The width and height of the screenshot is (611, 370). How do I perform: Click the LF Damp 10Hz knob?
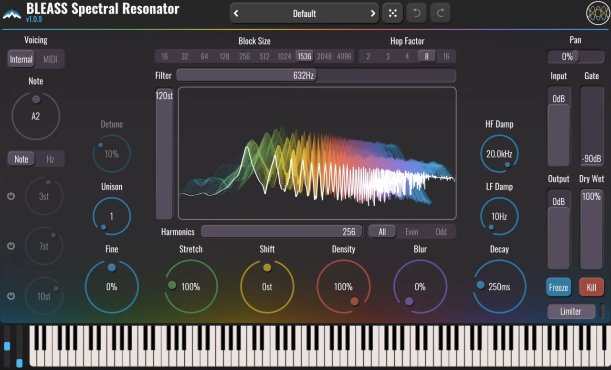coord(499,216)
